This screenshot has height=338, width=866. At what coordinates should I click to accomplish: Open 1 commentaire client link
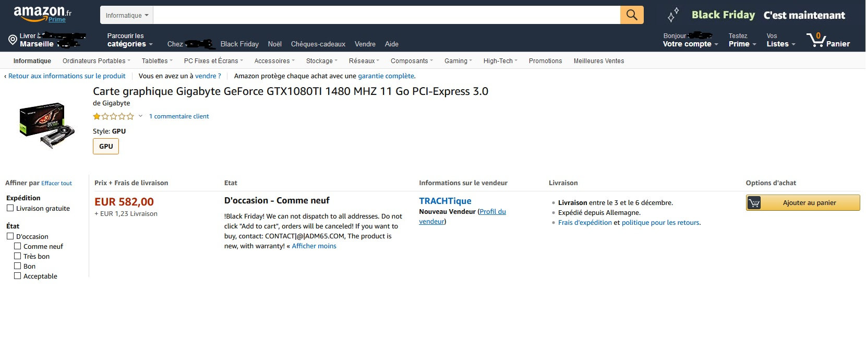pyautogui.click(x=179, y=116)
